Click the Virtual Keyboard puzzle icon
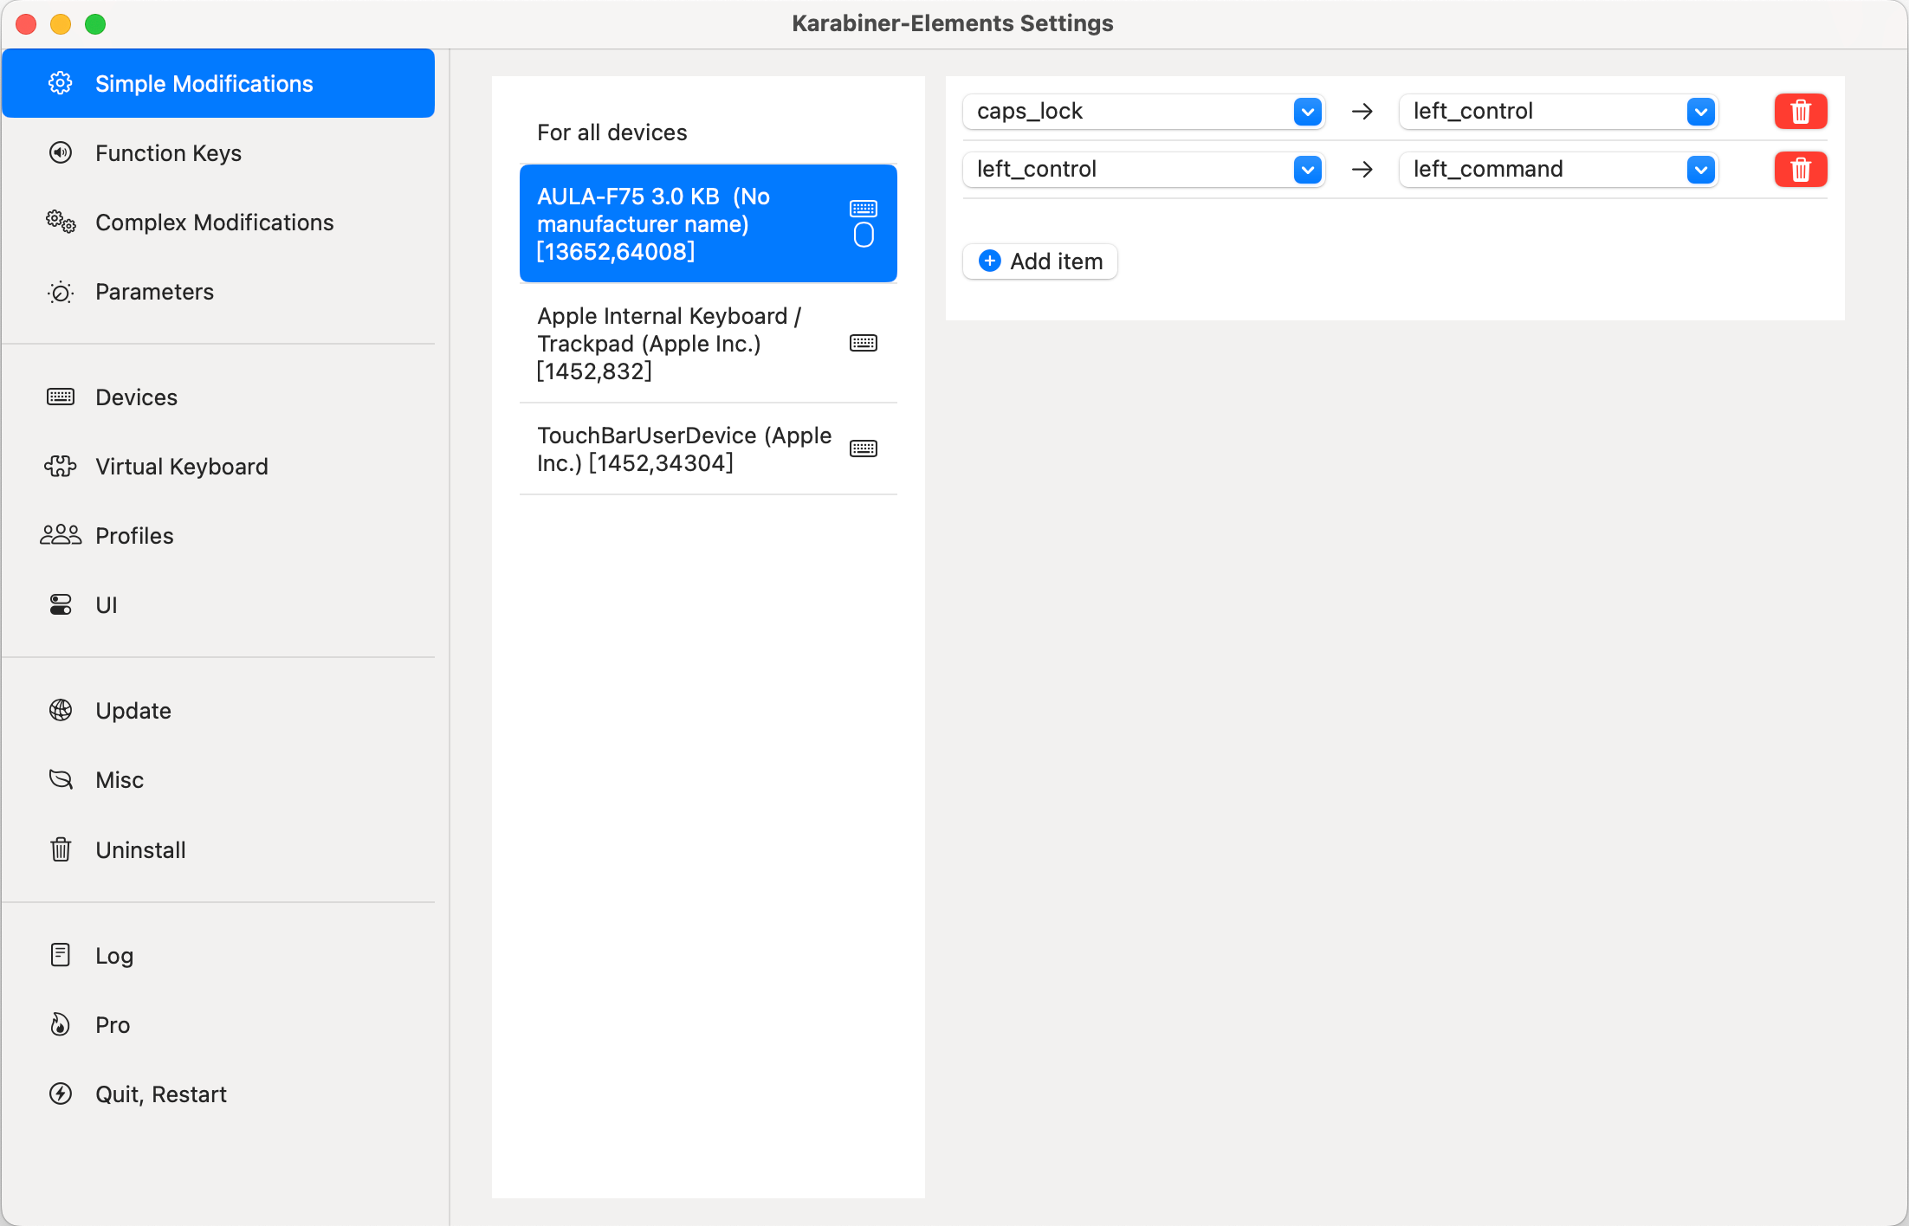The width and height of the screenshot is (1909, 1226). [61, 466]
